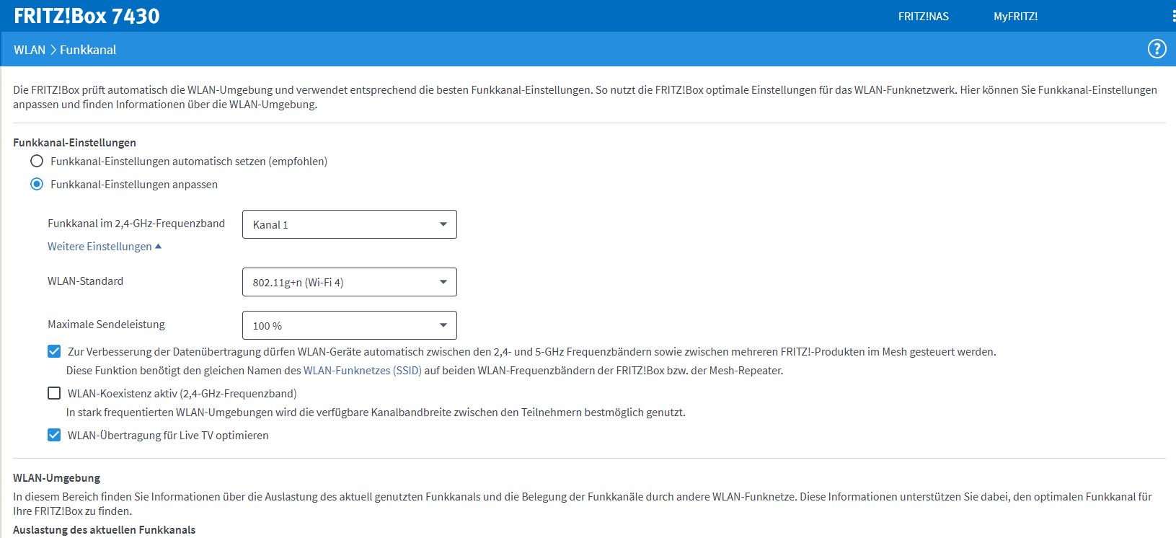This screenshot has width=1176, height=538.
Task: Select automatic Funkkanal-Einstellungen (empfohlen) radio
Action: pos(37,161)
